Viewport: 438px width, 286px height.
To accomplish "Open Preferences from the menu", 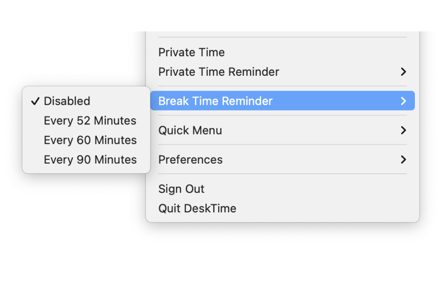I will (x=190, y=160).
